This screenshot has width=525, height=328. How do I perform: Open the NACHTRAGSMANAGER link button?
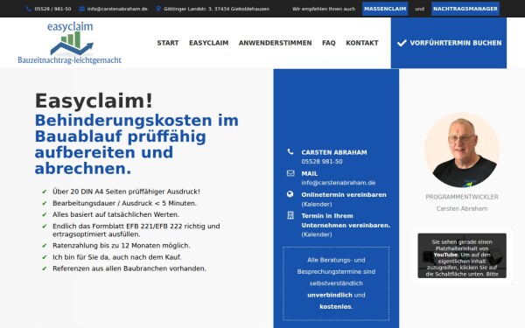pos(465,9)
